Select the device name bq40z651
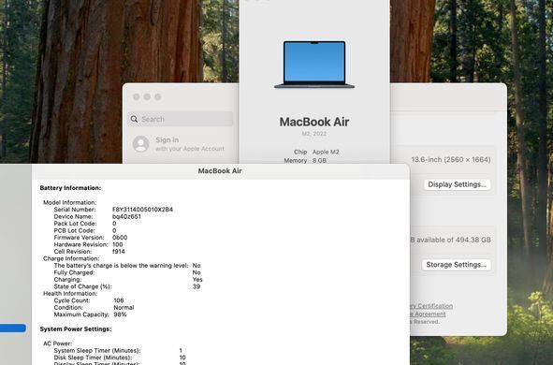 pos(126,216)
